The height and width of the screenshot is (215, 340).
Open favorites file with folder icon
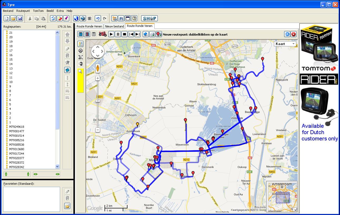[x=67, y=206]
